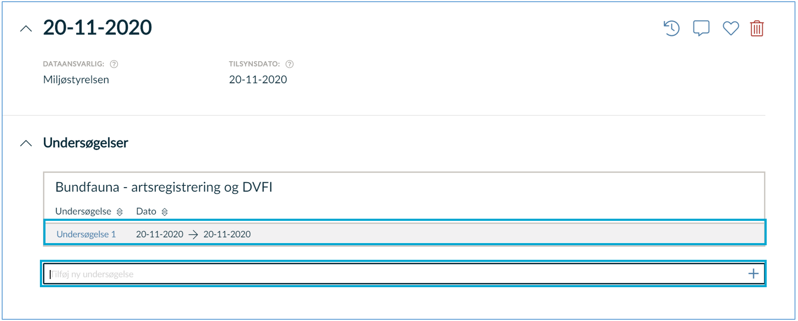The width and height of the screenshot is (798, 321).
Task: Show help for Tilsynsdato field
Action: pyautogui.click(x=290, y=64)
